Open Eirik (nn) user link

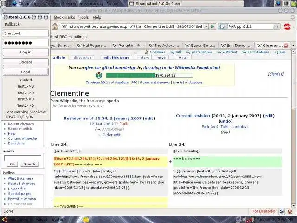tap(210, 127)
